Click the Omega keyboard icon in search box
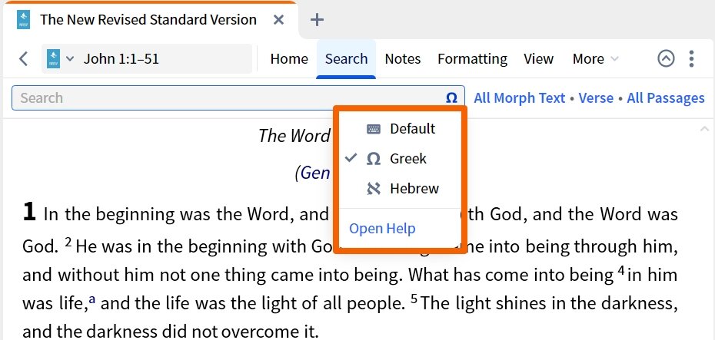The width and height of the screenshot is (715, 340). point(451,98)
